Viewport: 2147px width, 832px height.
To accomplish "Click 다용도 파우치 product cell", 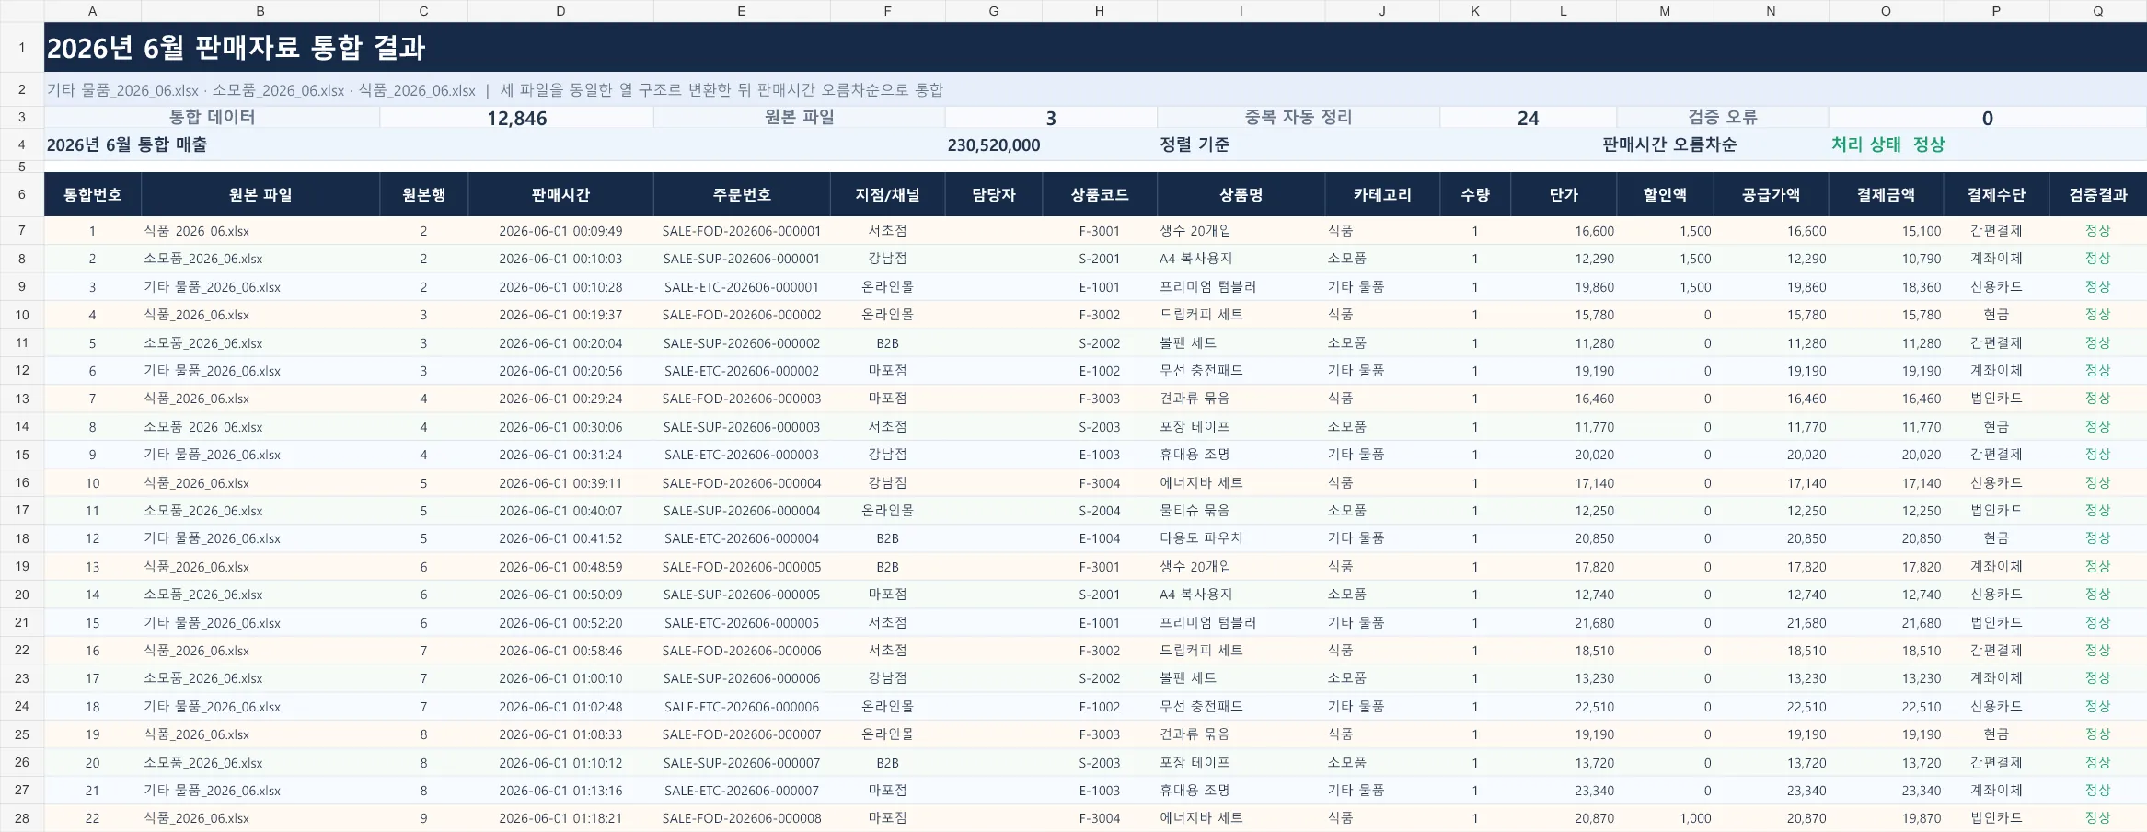I will tap(1241, 538).
